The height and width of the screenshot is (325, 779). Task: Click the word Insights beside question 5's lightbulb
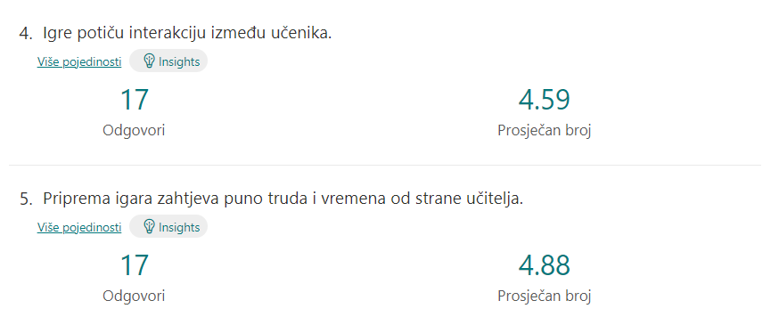click(179, 227)
